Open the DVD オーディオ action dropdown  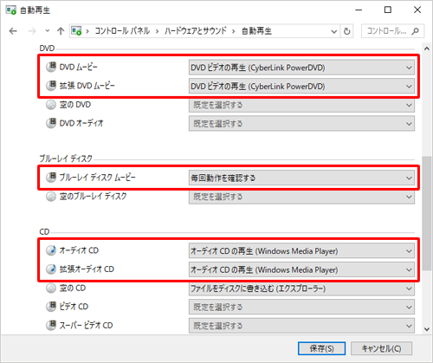[301, 124]
